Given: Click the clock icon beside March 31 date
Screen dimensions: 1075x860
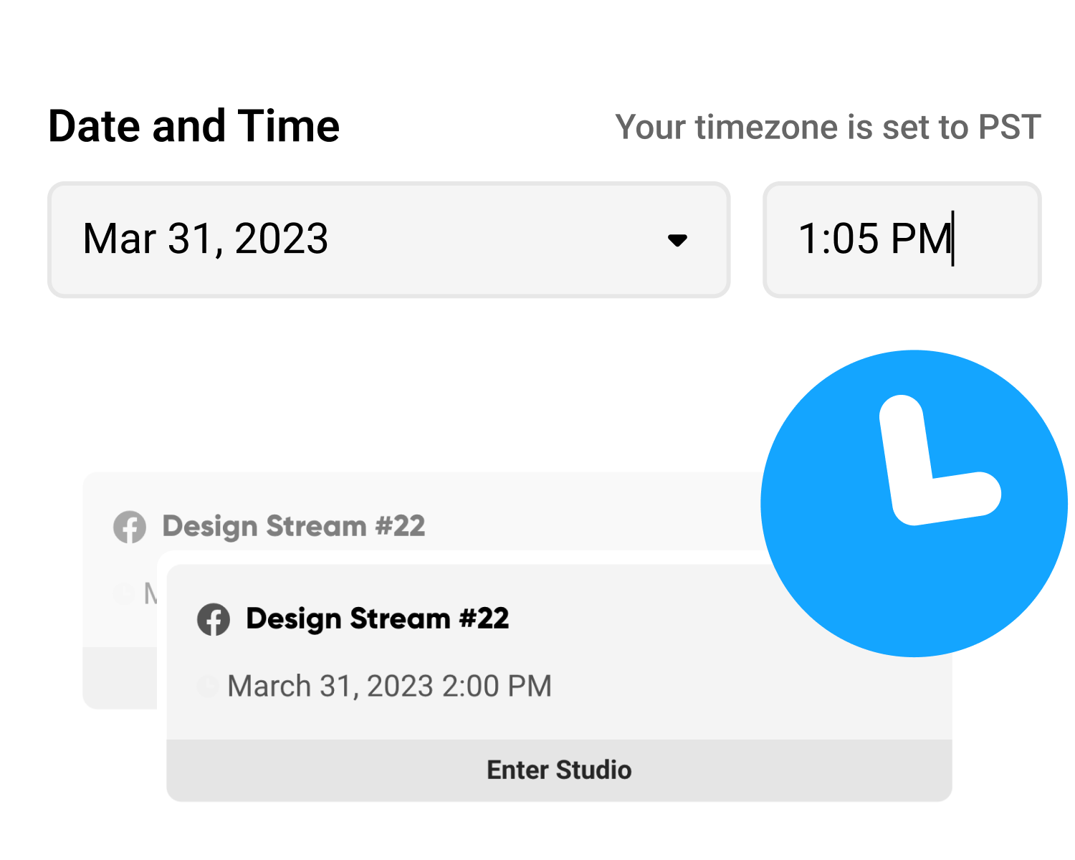Looking at the screenshot, I should [x=207, y=686].
